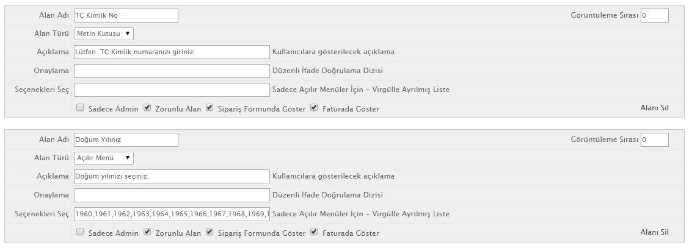Uncheck Zorunlu Alan for Doğum Yılınız
Viewport: 689px width, 248px height.
(x=147, y=232)
